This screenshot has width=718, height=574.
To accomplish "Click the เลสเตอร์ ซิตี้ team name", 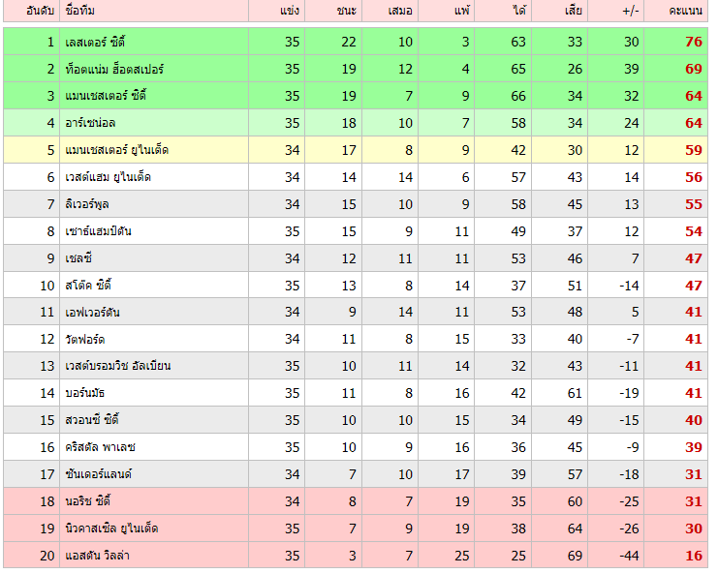I will (96, 43).
